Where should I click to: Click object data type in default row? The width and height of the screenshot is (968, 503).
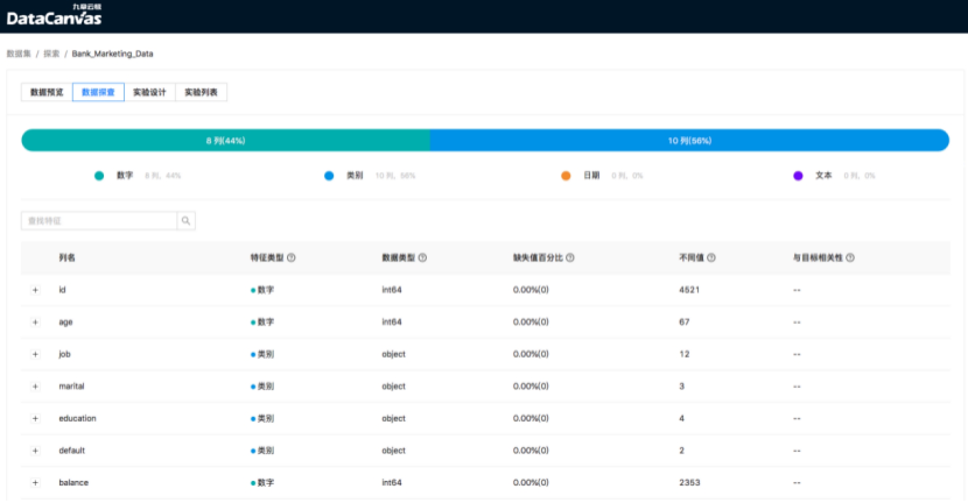tap(394, 450)
